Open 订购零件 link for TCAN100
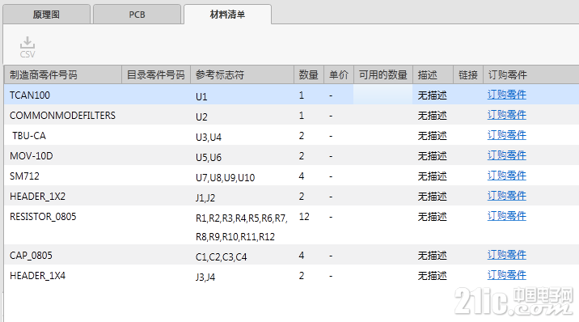Image resolution: width=579 pixels, height=322 pixels. point(506,95)
